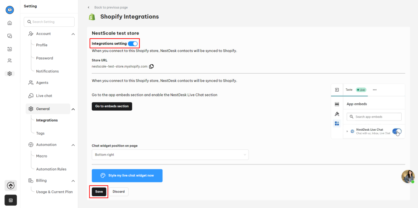The height and width of the screenshot is (208, 418).
Task: Click into the Search Setting field
Action: pos(49,22)
